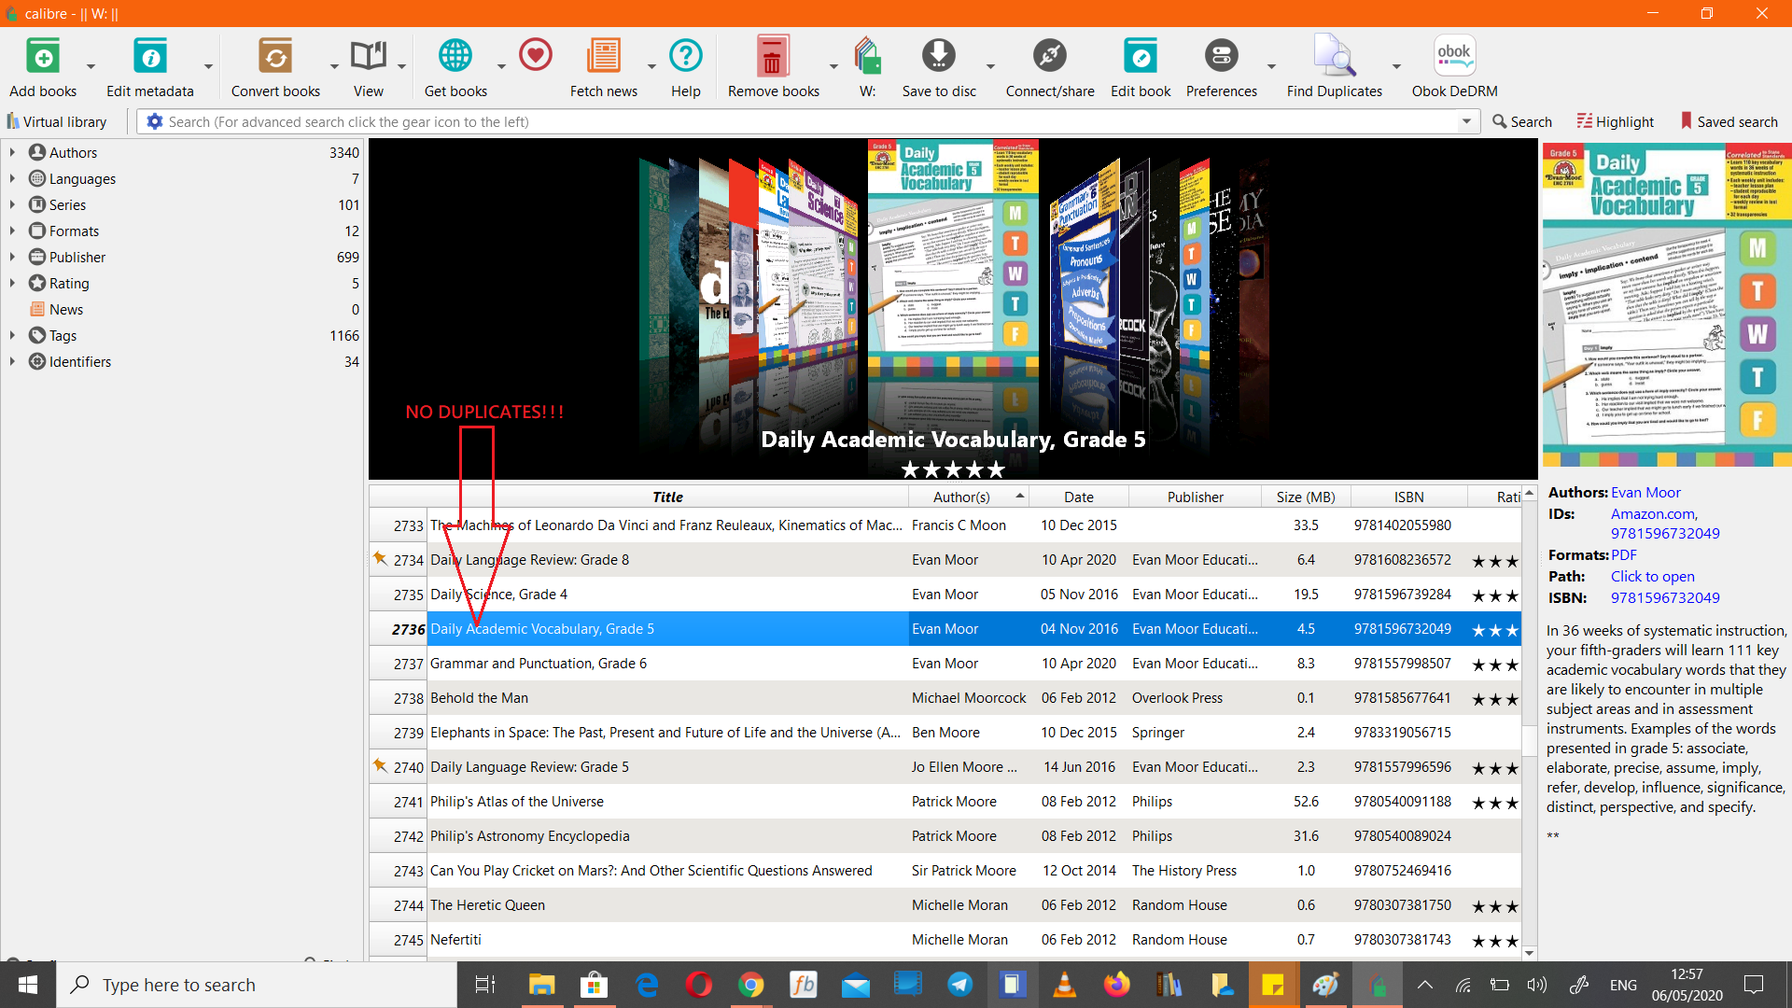
Task: Click the Virtual library button
Action: pos(56,121)
